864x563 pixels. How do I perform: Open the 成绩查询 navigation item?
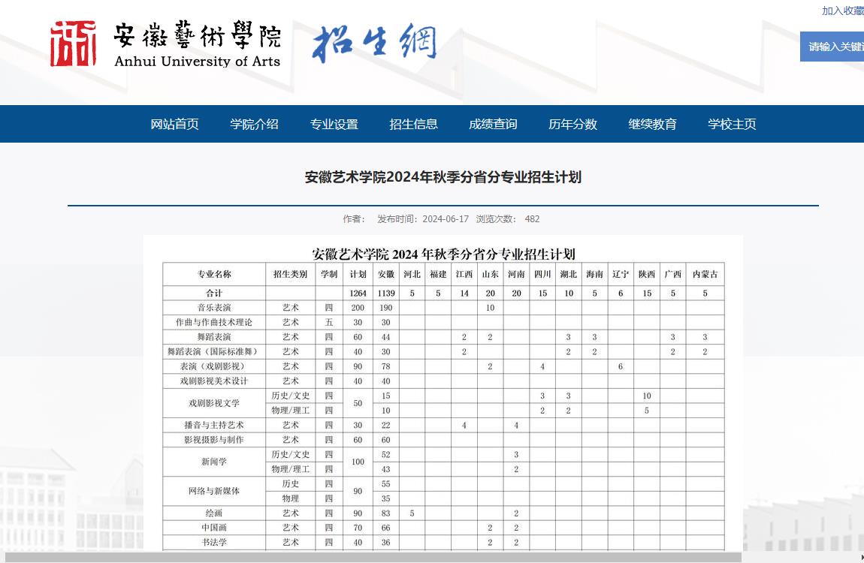click(492, 124)
